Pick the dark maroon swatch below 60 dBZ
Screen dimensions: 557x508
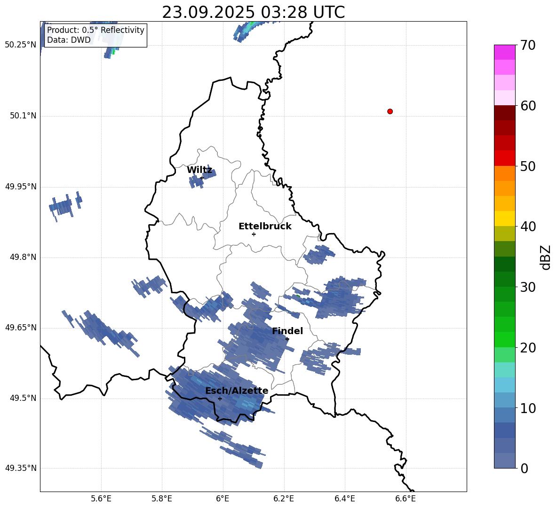coord(504,113)
